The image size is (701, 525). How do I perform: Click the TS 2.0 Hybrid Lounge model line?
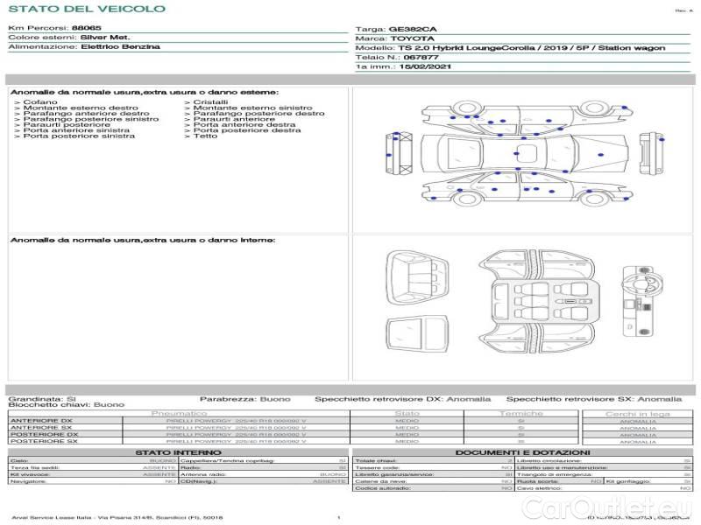point(532,48)
